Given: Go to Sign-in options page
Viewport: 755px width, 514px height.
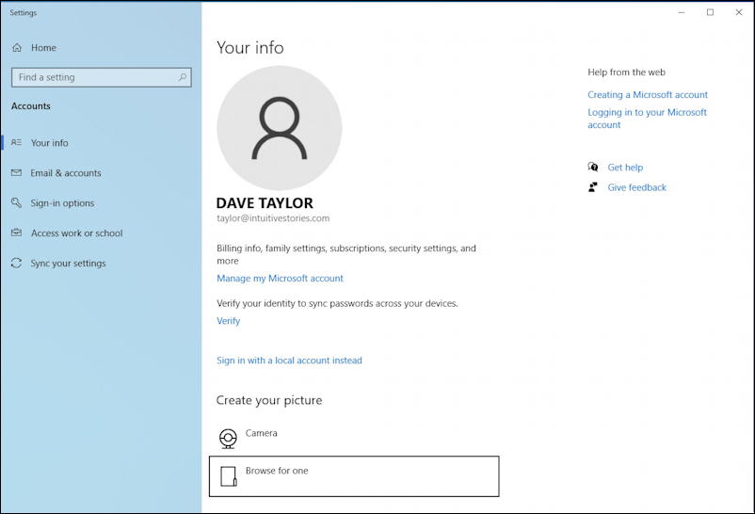Looking at the screenshot, I should (x=62, y=203).
